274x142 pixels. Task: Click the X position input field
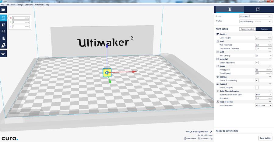coord(21,18)
